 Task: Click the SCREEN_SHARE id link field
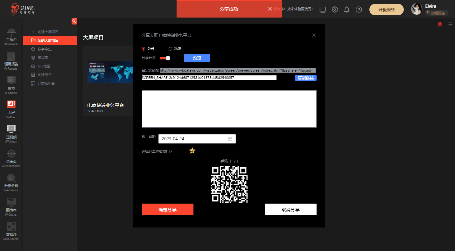click(209, 78)
